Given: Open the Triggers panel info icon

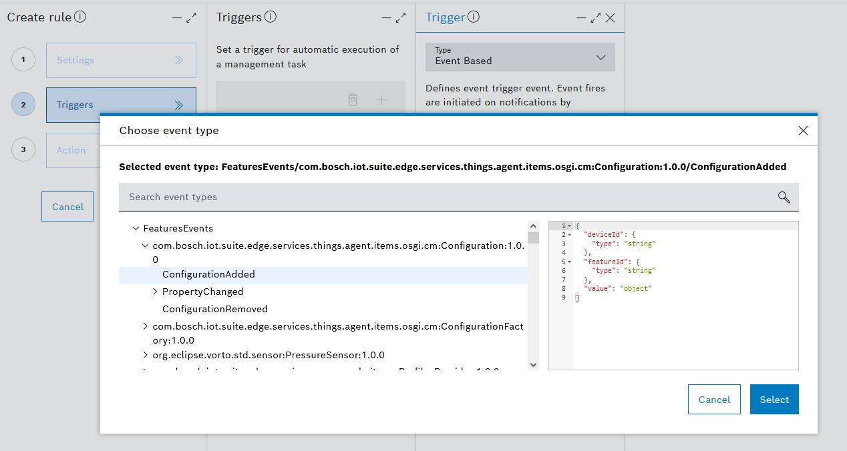Looking at the screenshot, I should coord(271,17).
